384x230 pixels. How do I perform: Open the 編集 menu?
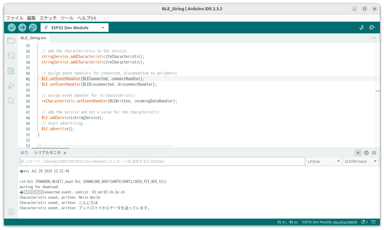tap(31, 18)
